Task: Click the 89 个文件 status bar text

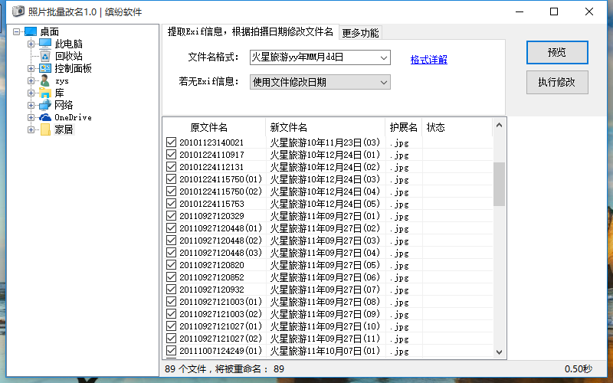Action: click(x=225, y=369)
